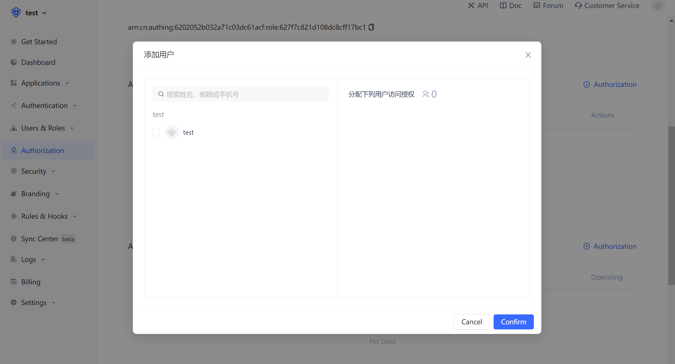The image size is (675, 364).
Task: Open the test user pool dropdown
Action: (36, 13)
